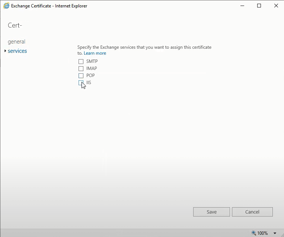This screenshot has width=284, height=237.
Task: Open the Learn more link
Action: click(x=95, y=53)
